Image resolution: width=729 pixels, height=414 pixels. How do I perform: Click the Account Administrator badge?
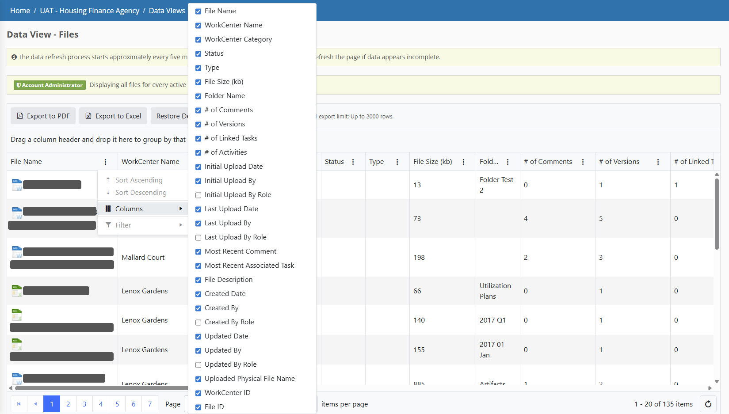coord(50,85)
